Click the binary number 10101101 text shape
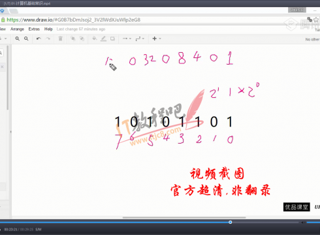The width and height of the screenshot is (320, 235). [174, 122]
